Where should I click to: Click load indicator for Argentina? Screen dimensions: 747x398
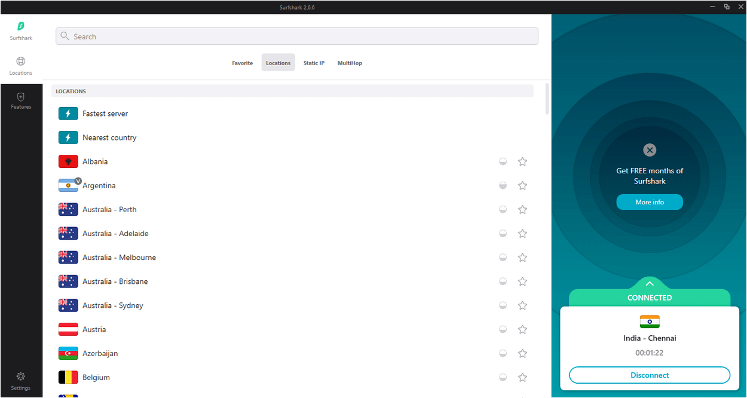pos(503,185)
